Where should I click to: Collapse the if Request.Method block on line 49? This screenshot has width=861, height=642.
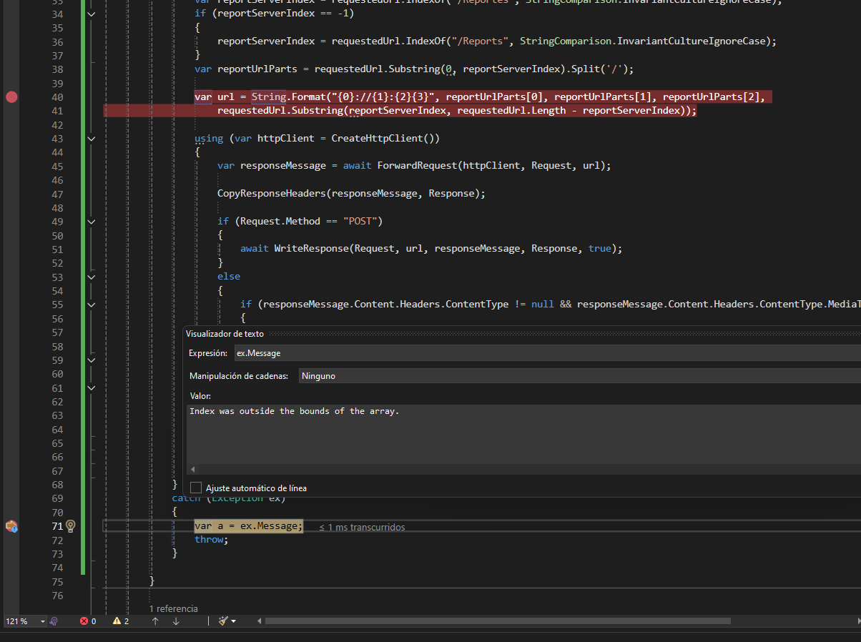[91, 222]
